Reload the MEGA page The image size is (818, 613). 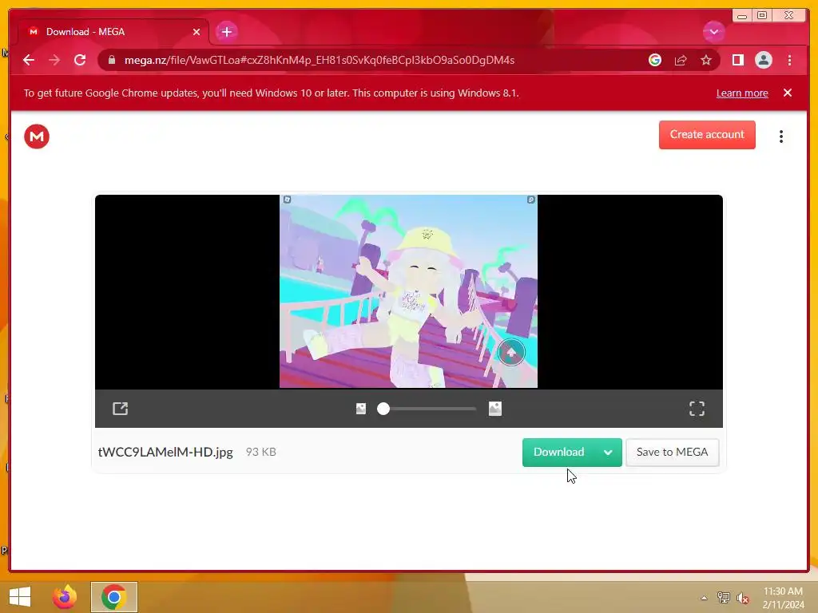(80, 60)
